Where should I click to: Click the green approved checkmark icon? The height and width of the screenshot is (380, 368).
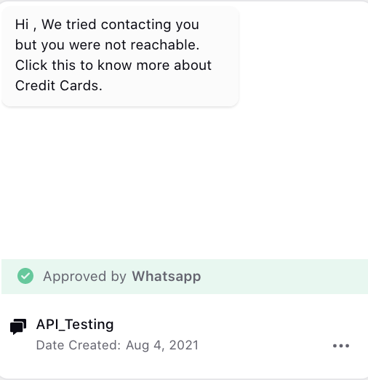point(25,276)
